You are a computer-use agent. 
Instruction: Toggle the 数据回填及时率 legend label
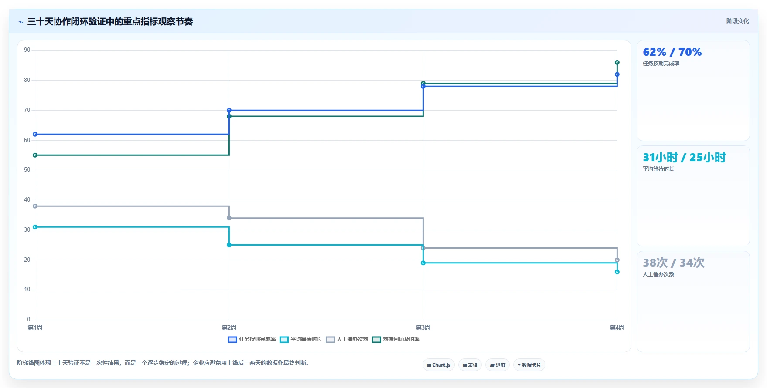[401, 339]
